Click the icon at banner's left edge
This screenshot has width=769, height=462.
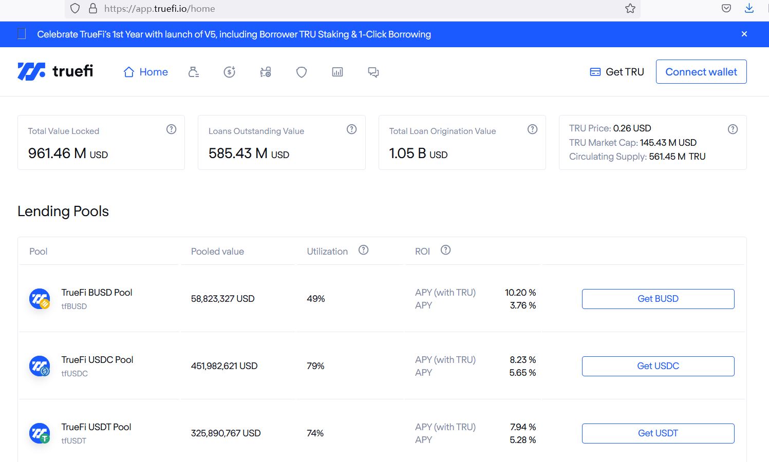pos(22,34)
